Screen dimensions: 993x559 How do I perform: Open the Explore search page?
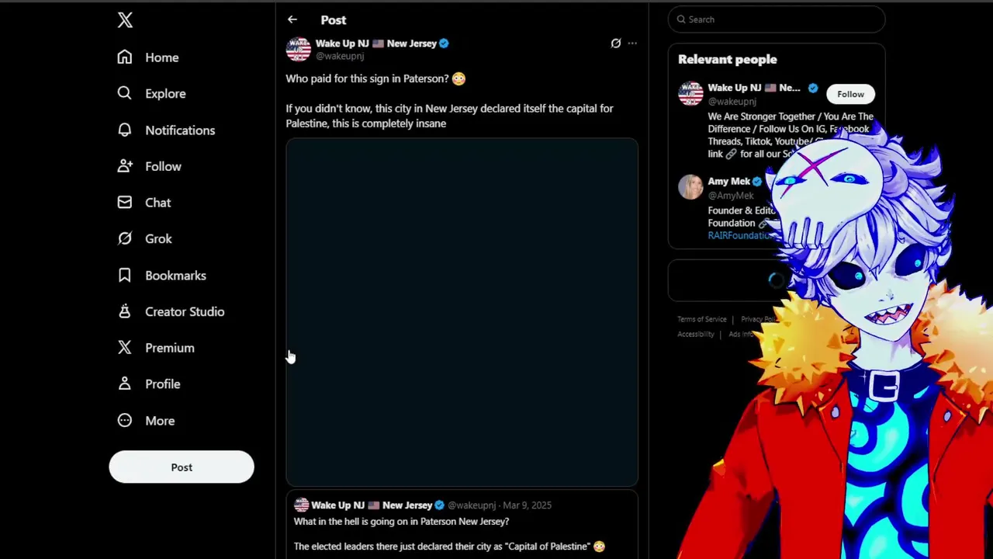click(x=151, y=93)
